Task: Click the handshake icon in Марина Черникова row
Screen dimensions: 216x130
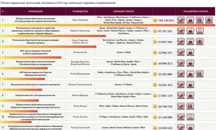Action: (x=181, y=31)
